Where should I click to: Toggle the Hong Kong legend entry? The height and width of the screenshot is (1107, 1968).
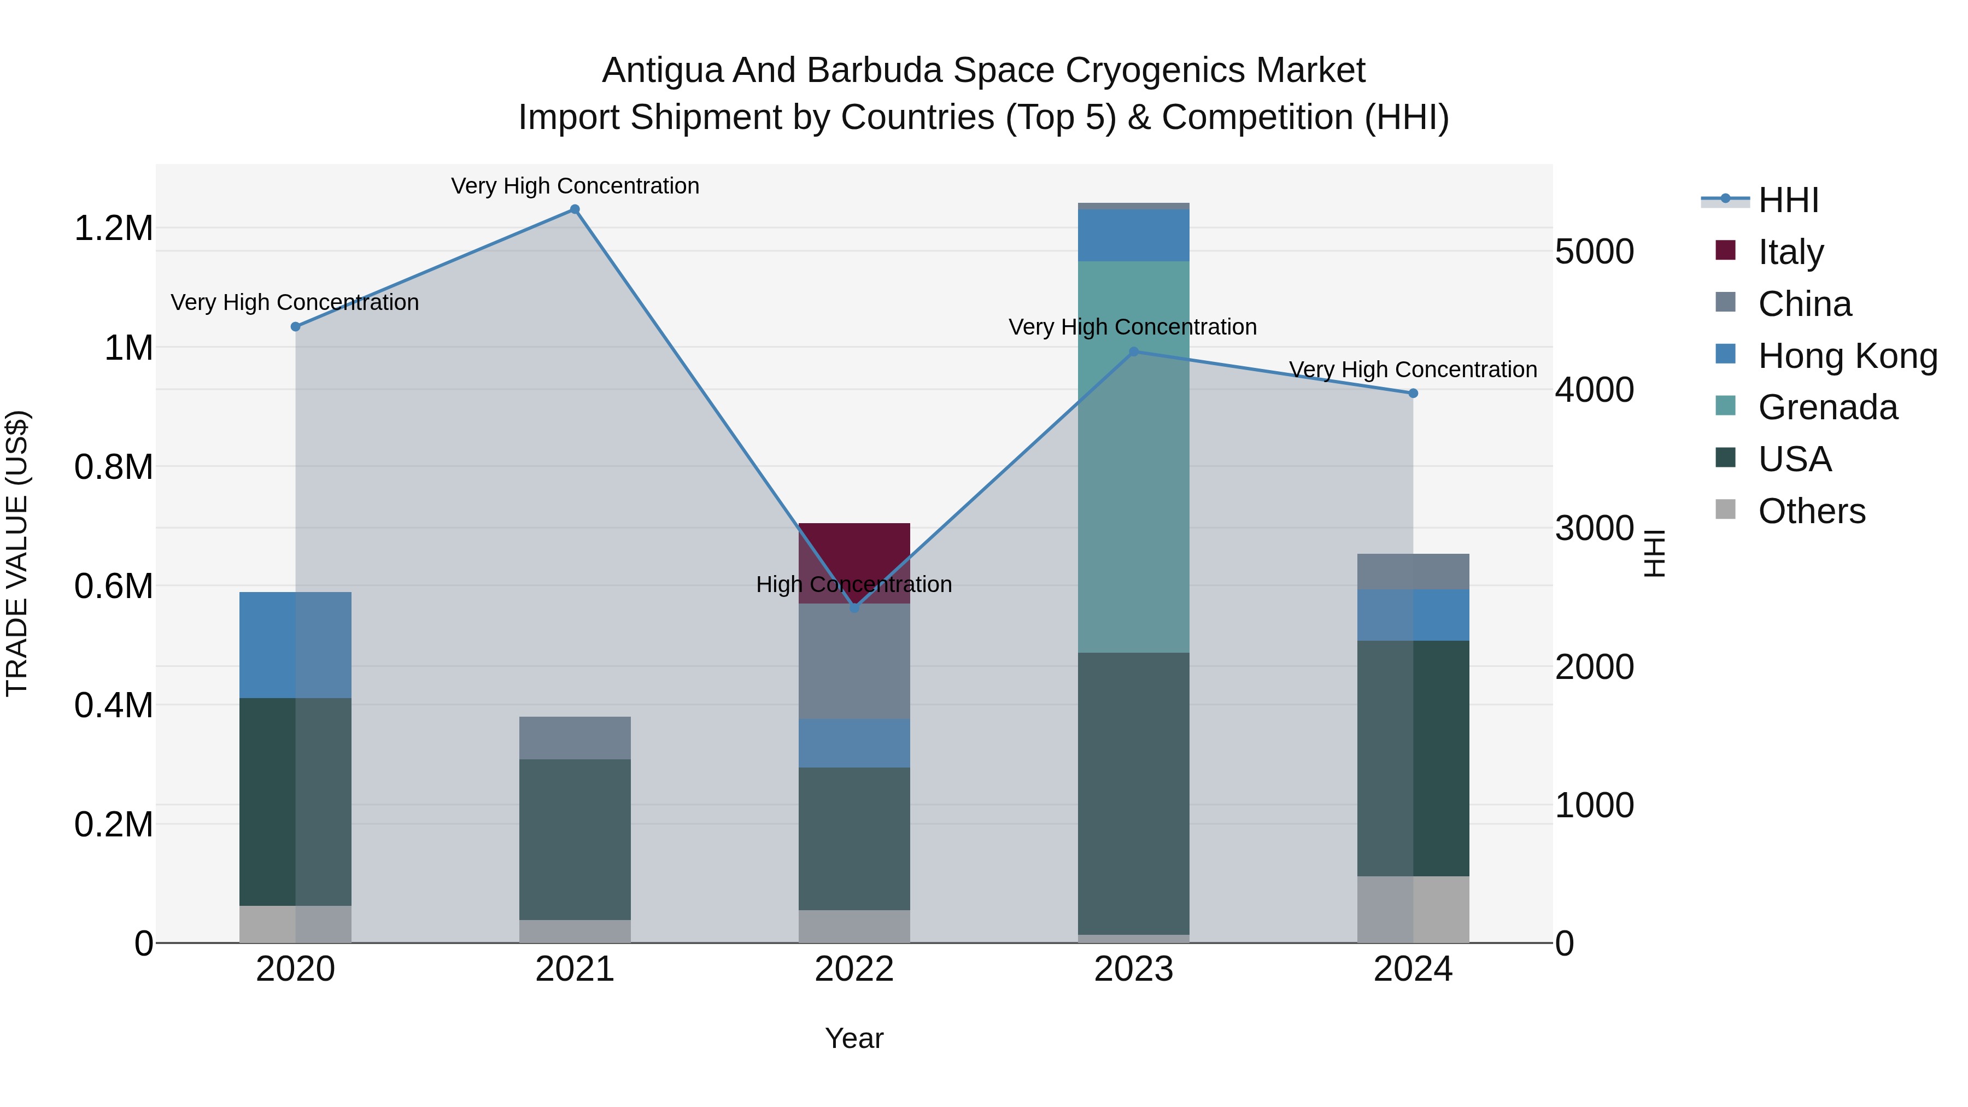[1826, 356]
